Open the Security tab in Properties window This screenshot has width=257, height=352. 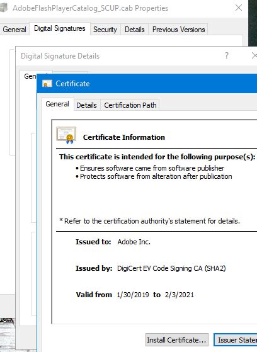105,30
